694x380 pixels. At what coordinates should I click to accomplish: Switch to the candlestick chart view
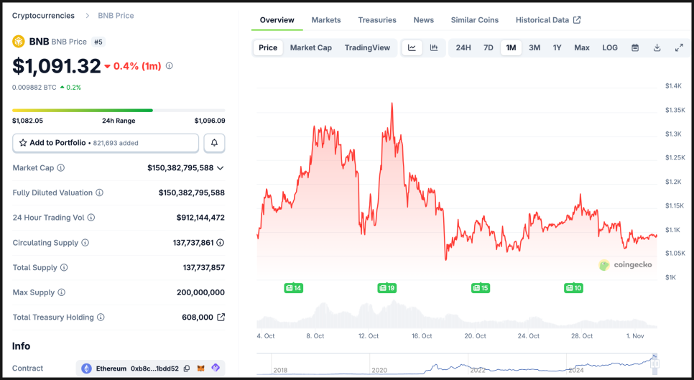coord(434,48)
